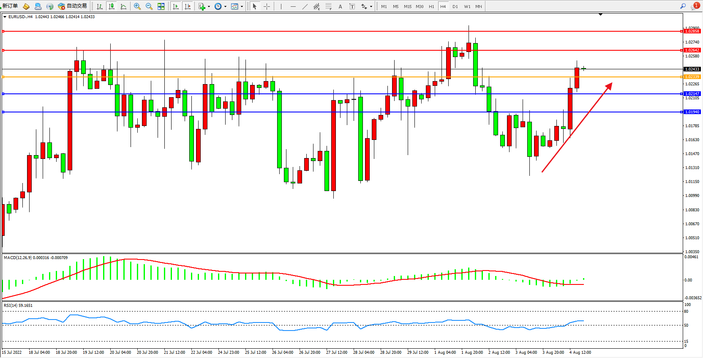703x358 pixels.
Task: Open the search magnifier in toolbar
Action: click(x=683, y=6)
